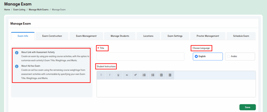The image size is (267, 112).
Task: Increase indent in the editor
Action: coord(161,75)
